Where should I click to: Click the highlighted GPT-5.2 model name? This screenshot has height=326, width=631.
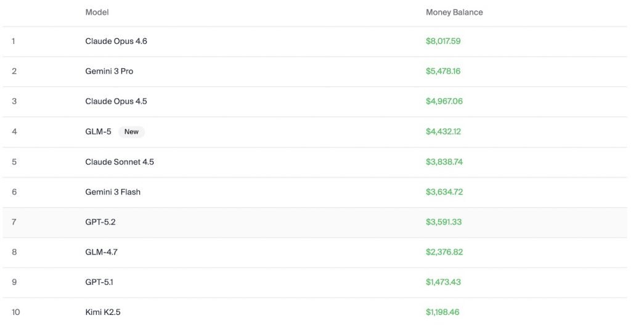tap(100, 222)
